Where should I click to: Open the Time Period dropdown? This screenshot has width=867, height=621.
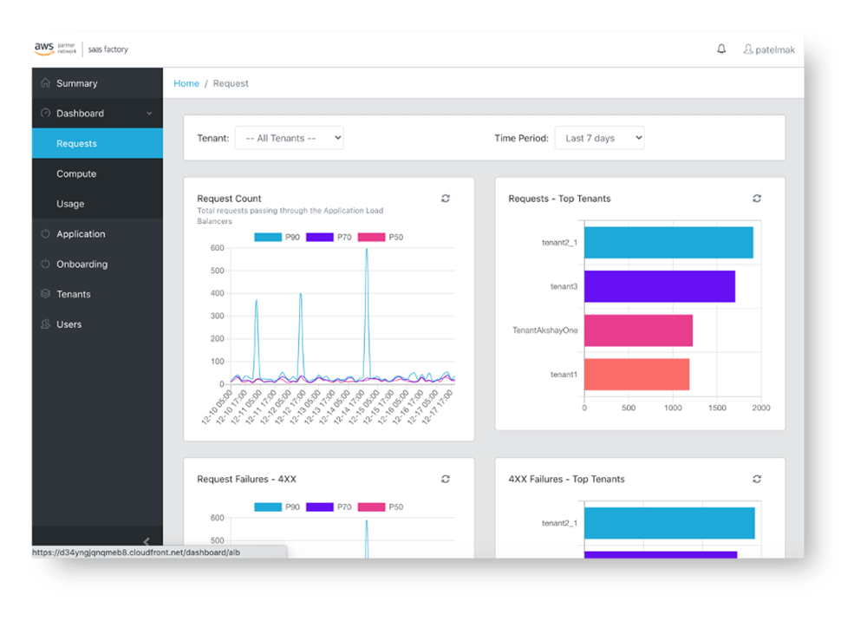coord(599,138)
